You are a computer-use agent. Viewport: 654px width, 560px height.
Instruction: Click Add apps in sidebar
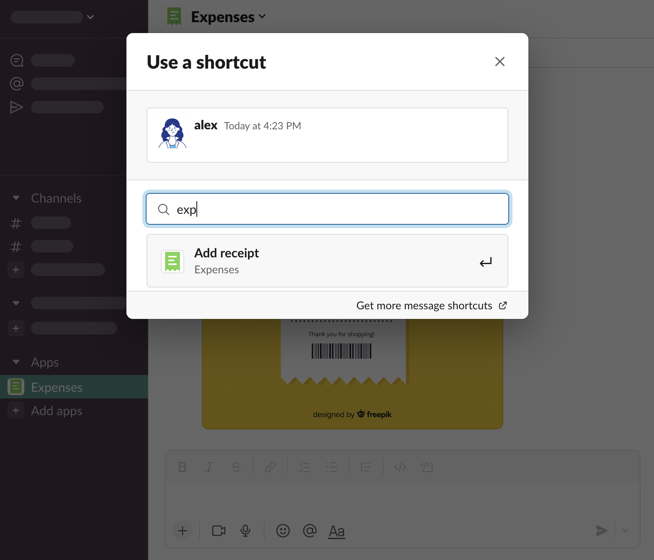coord(57,411)
